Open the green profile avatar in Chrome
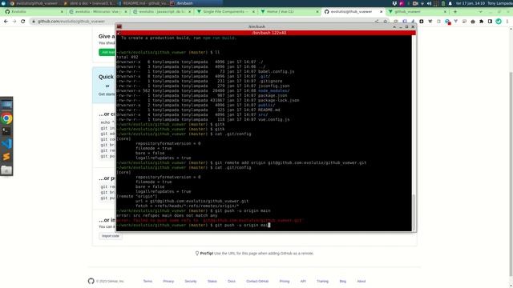 (499, 22)
